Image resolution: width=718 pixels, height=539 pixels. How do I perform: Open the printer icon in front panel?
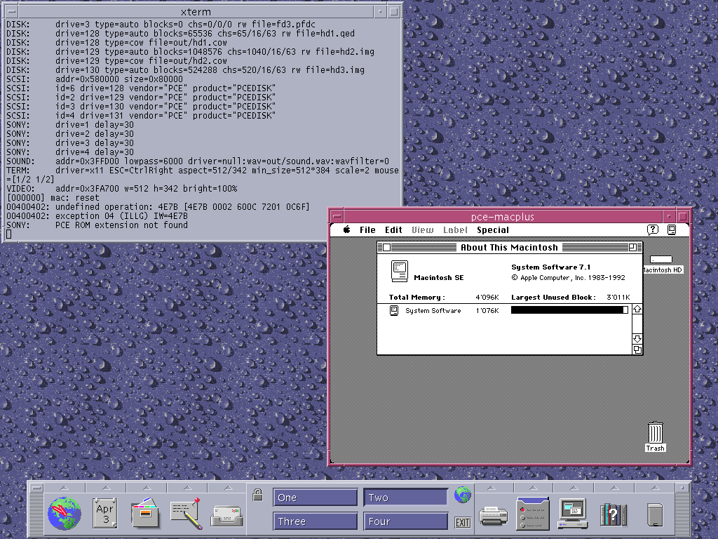point(493,516)
